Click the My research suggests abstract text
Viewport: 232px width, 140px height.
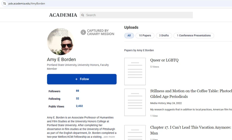(191, 109)
